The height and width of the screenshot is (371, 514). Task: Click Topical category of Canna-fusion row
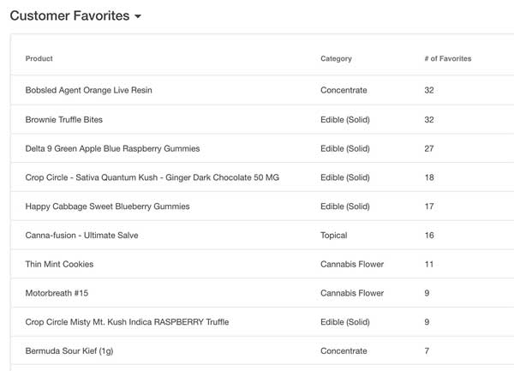[334, 236]
